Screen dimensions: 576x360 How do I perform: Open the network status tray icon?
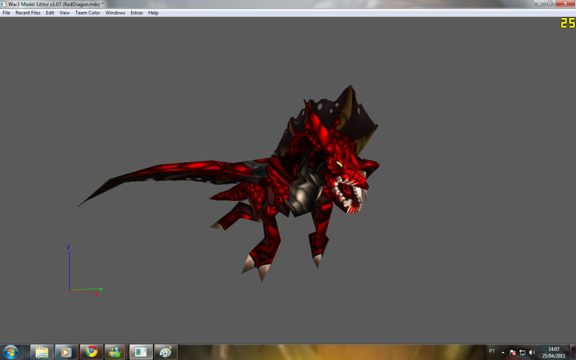(x=523, y=352)
